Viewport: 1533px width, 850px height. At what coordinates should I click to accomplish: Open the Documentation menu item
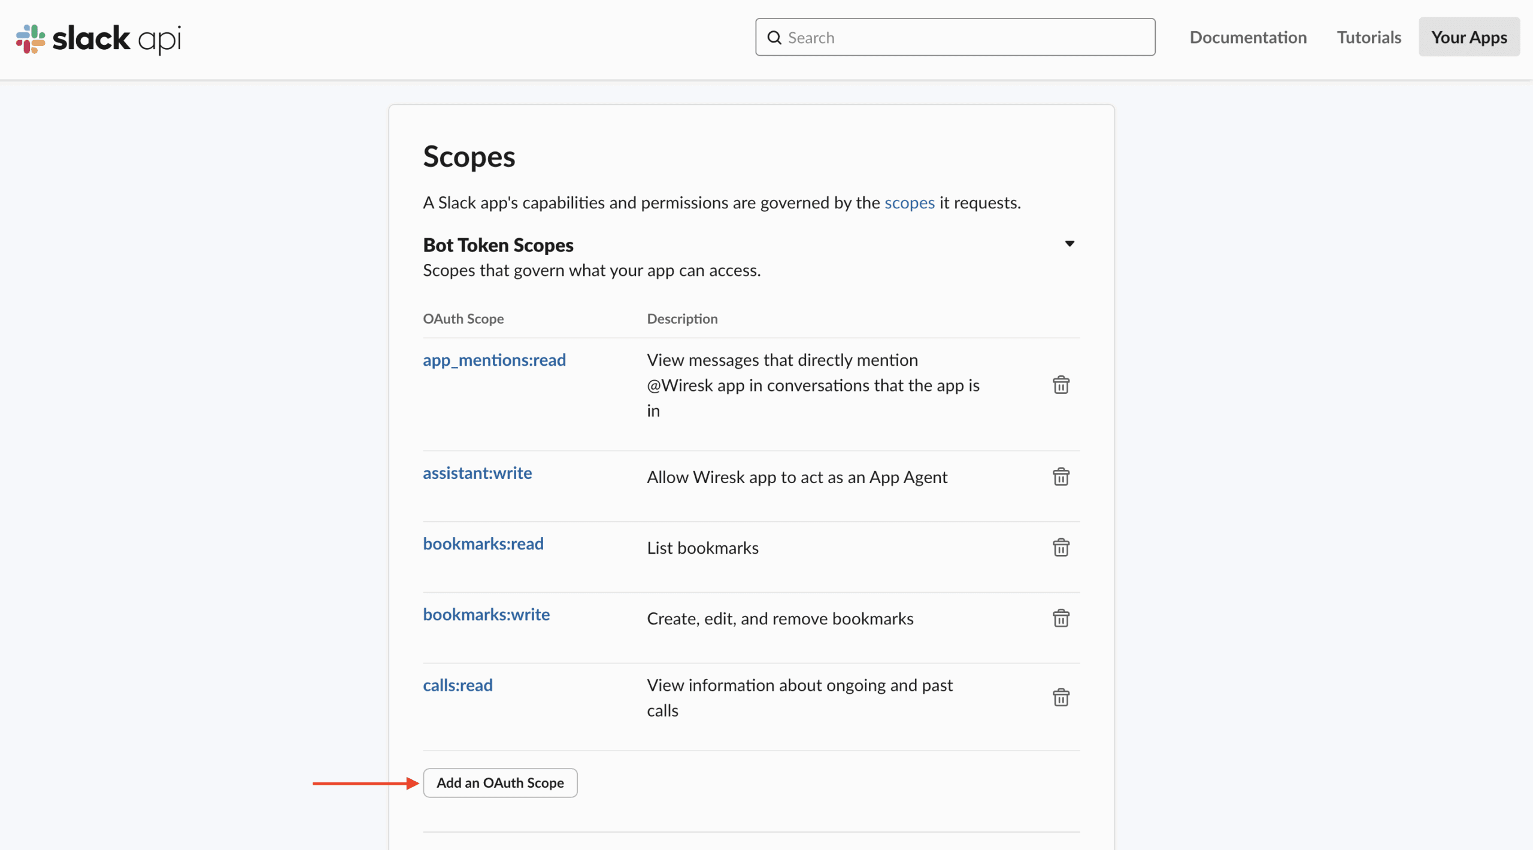coord(1248,37)
